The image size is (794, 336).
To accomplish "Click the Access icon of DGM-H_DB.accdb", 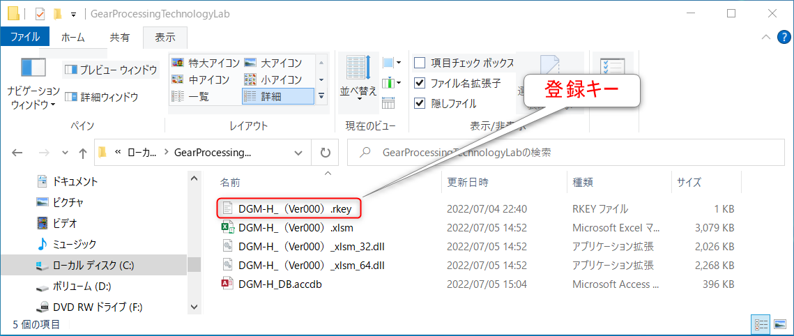I will click(x=227, y=284).
